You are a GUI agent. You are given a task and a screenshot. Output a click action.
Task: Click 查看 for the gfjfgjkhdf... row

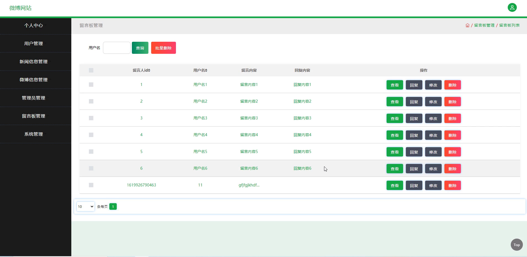[395, 185]
